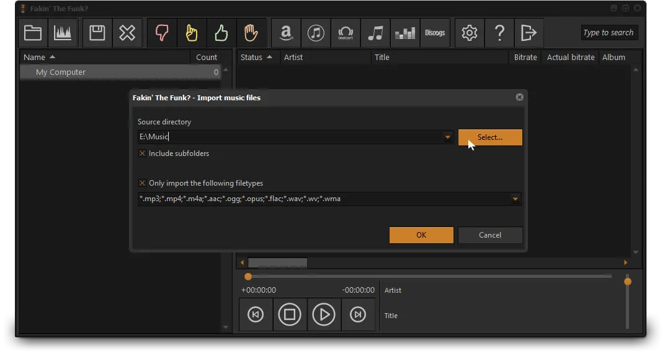Sort by the Count column header
This screenshot has width=665, height=354.
(x=207, y=57)
